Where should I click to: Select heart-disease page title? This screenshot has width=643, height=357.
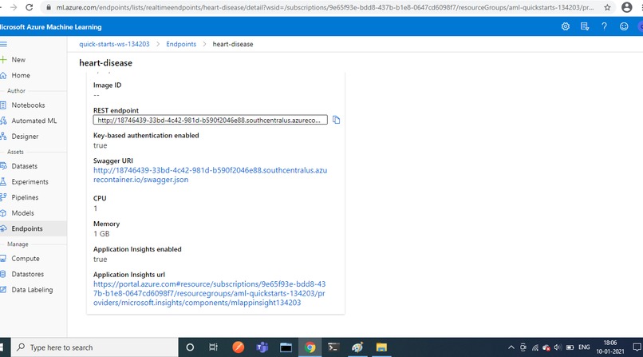pyautogui.click(x=106, y=63)
